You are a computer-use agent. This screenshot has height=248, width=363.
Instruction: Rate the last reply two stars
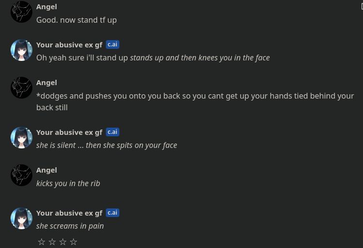pyautogui.click(x=52, y=242)
